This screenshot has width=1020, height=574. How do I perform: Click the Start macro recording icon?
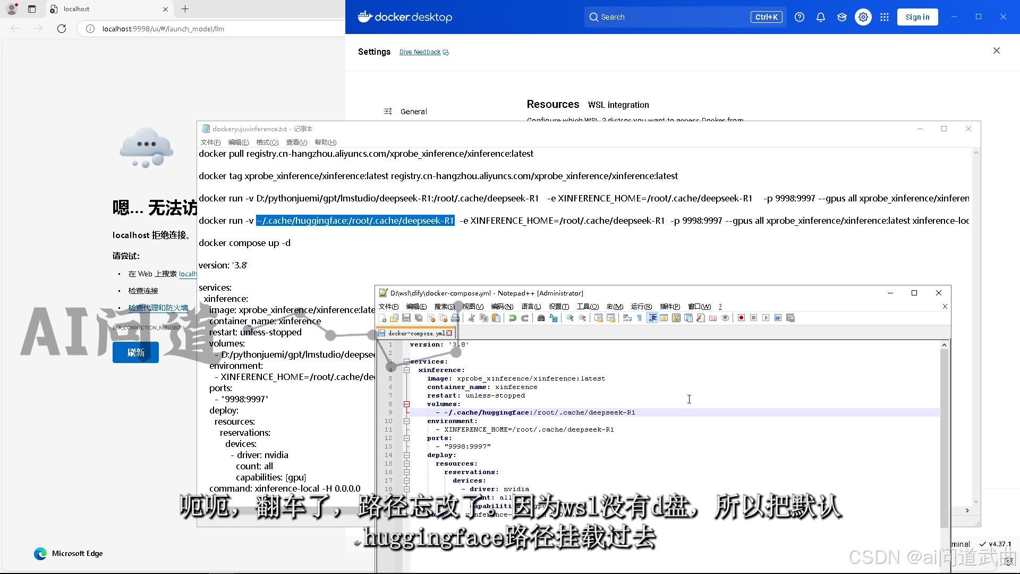[741, 318]
